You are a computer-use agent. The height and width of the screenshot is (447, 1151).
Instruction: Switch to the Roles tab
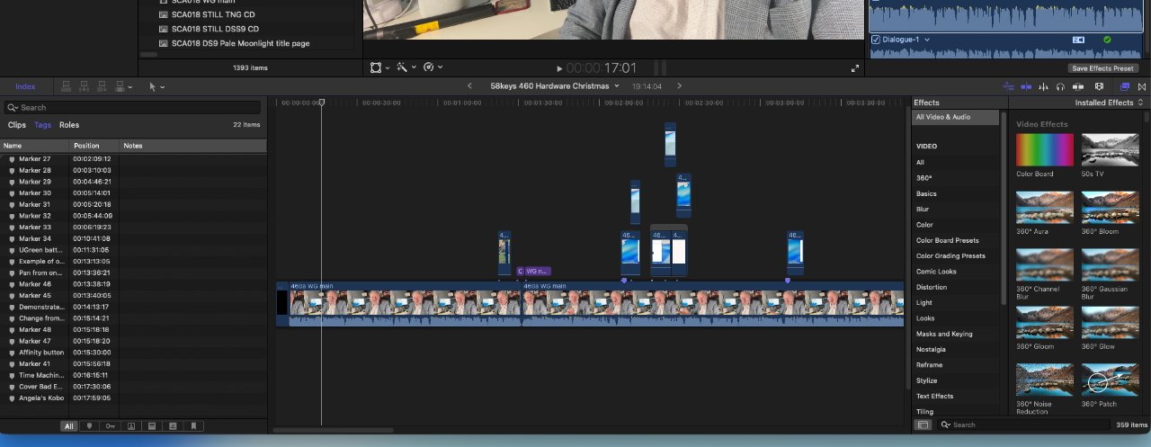pyautogui.click(x=69, y=125)
